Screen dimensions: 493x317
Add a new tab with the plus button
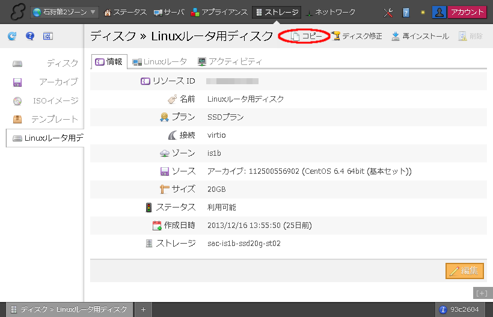[x=143, y=309]
